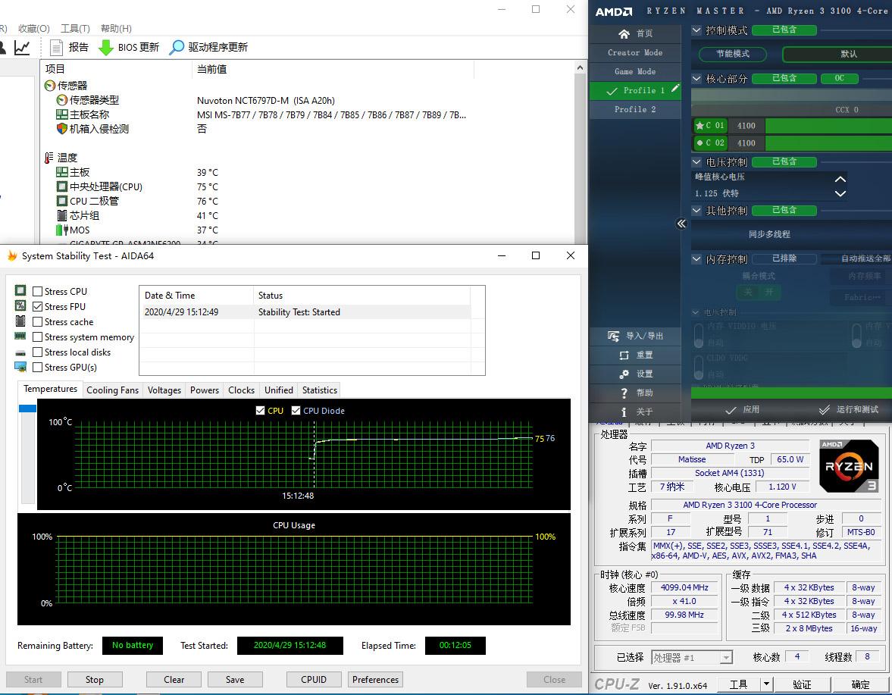Viewport: 892px width, 695px height.
Task: Click the C 02 green core speed bar
Action: click(828, 142)
